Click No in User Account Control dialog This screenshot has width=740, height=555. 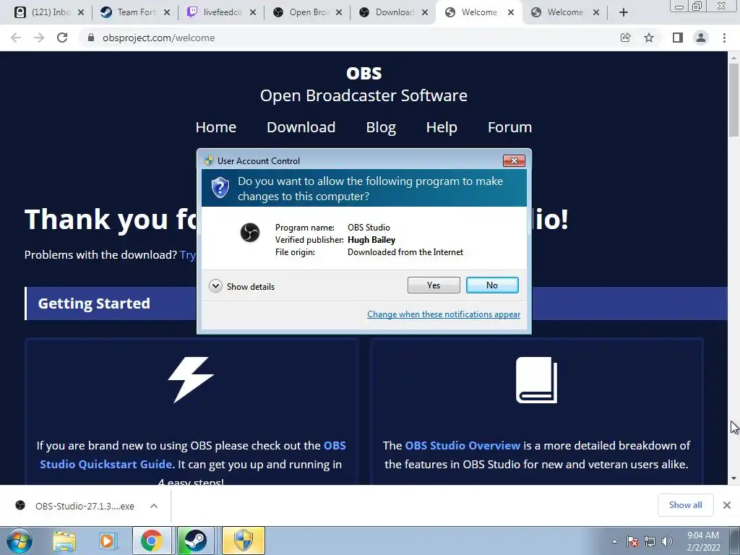(x=491, y=285)
